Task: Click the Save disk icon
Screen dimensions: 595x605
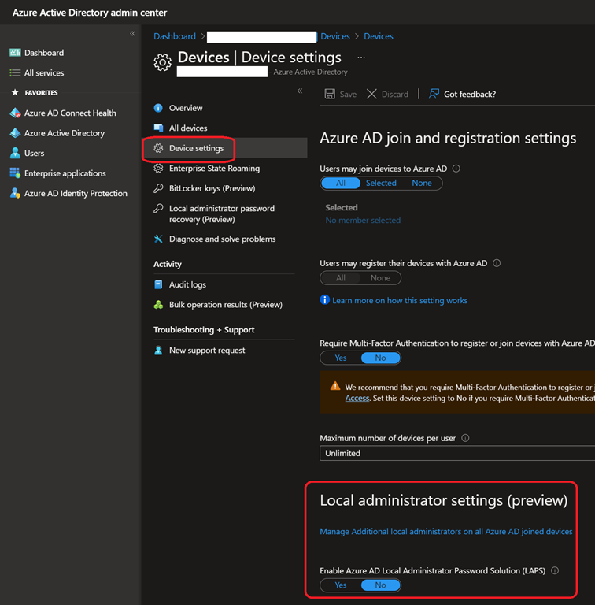Action: (x=331, y=94)
